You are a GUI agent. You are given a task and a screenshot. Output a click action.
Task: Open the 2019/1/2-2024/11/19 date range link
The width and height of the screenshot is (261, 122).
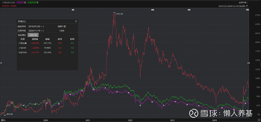pos(232,6)
